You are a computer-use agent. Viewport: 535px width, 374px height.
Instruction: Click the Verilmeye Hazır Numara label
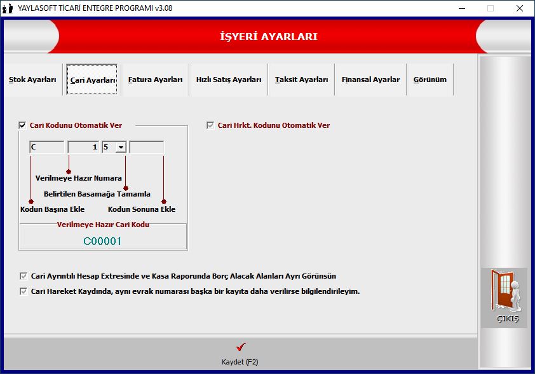(x=79, y=178)
